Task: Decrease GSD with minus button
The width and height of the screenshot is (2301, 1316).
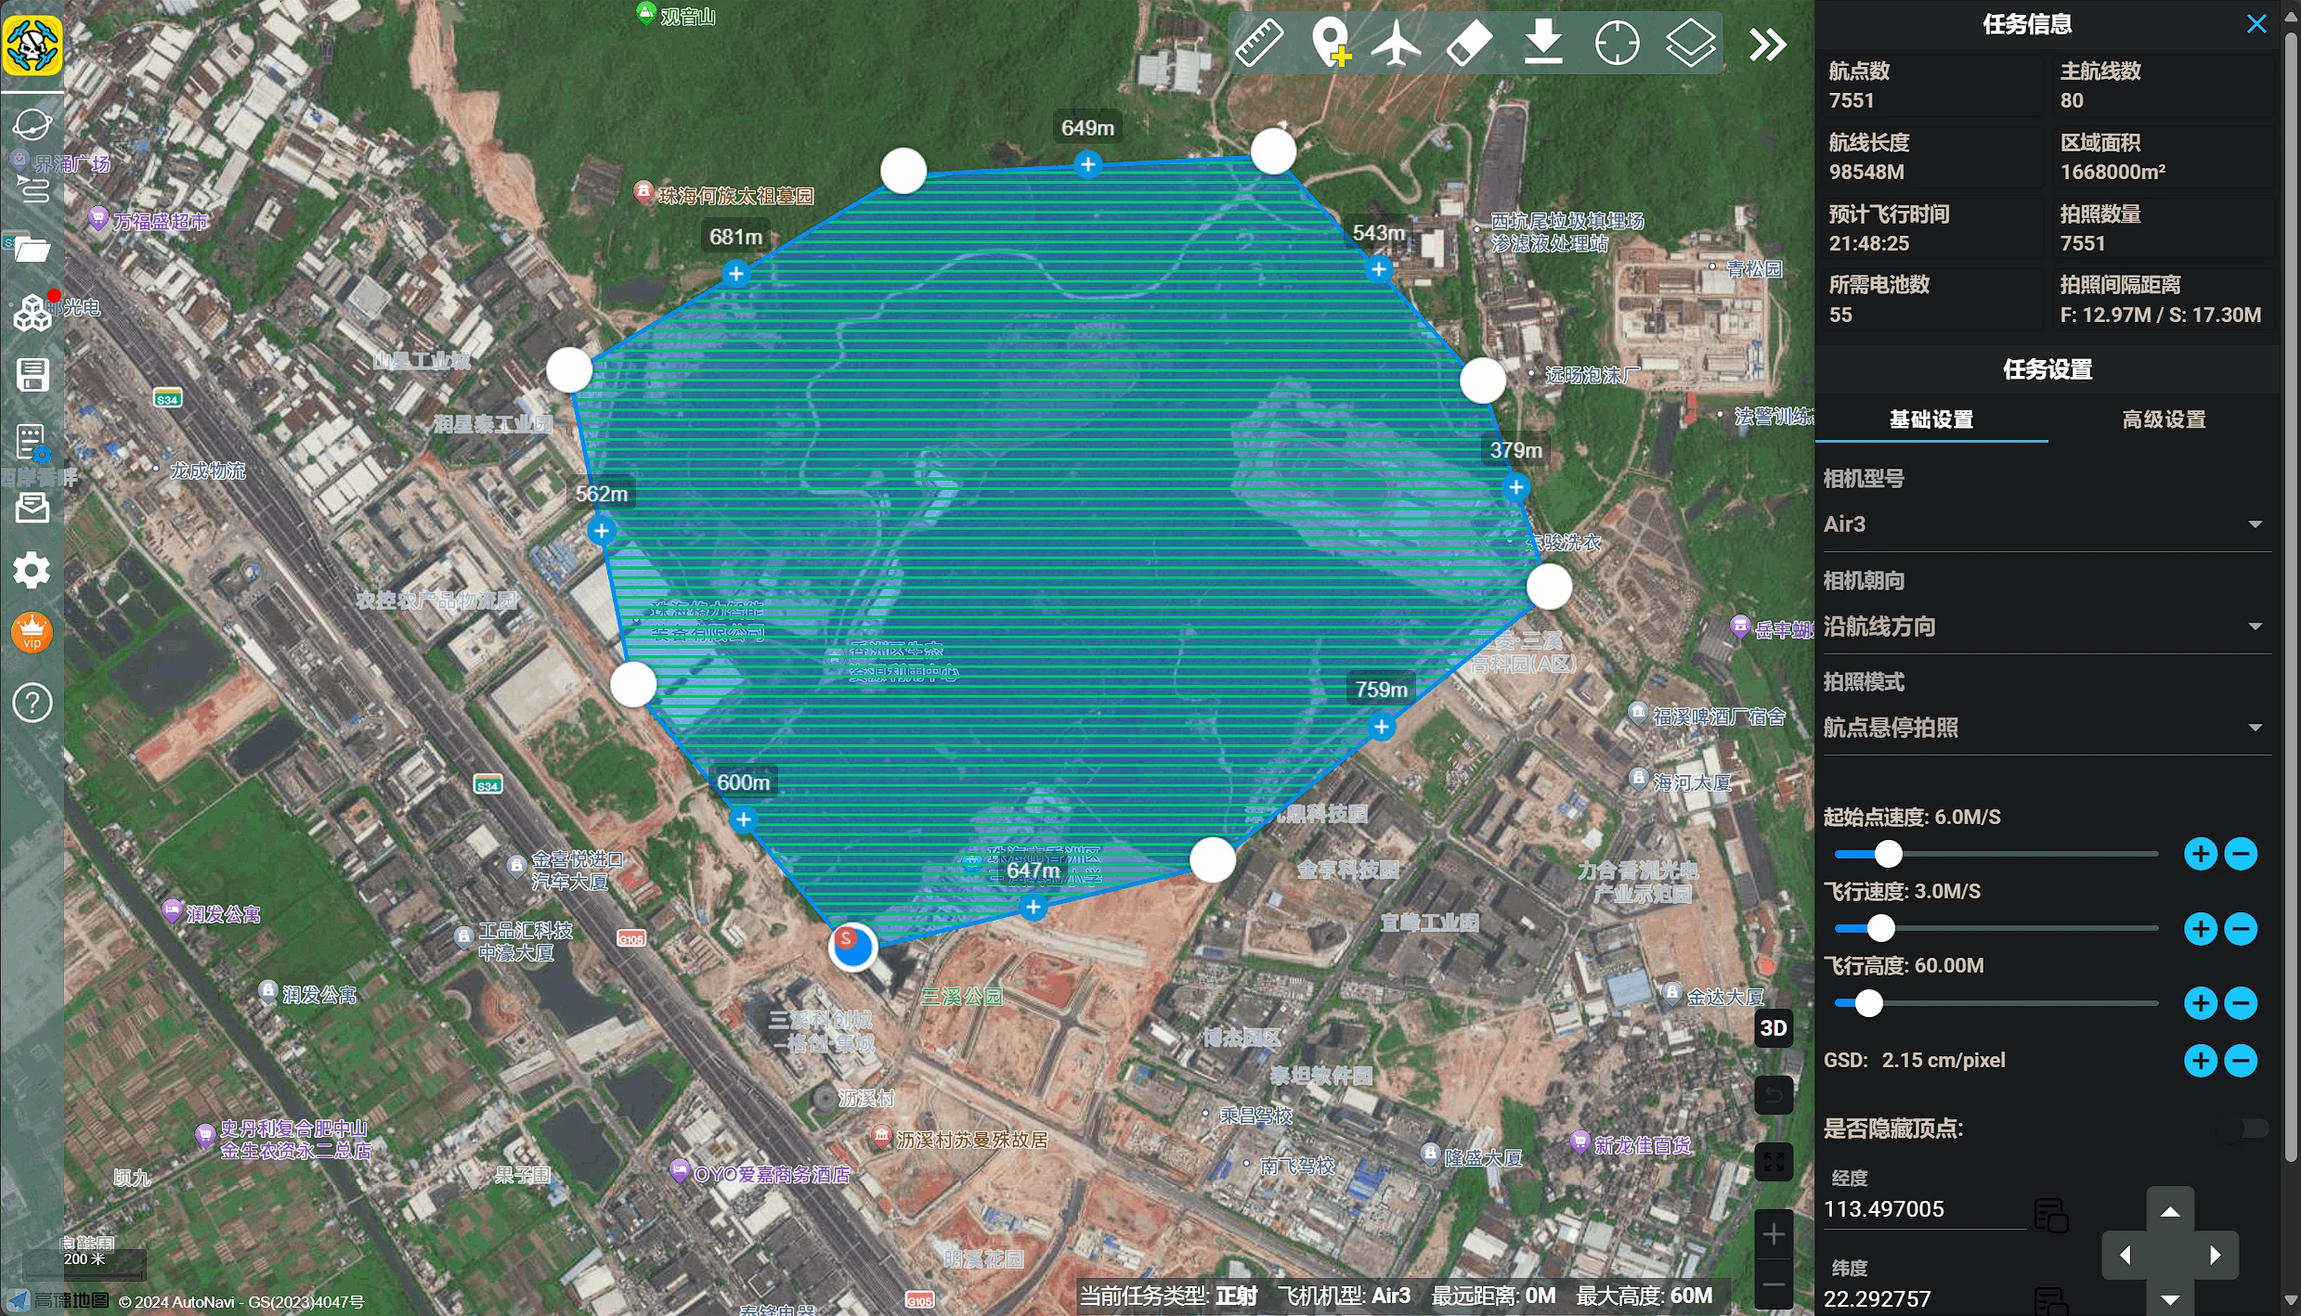Action: click(2242, 1061)
